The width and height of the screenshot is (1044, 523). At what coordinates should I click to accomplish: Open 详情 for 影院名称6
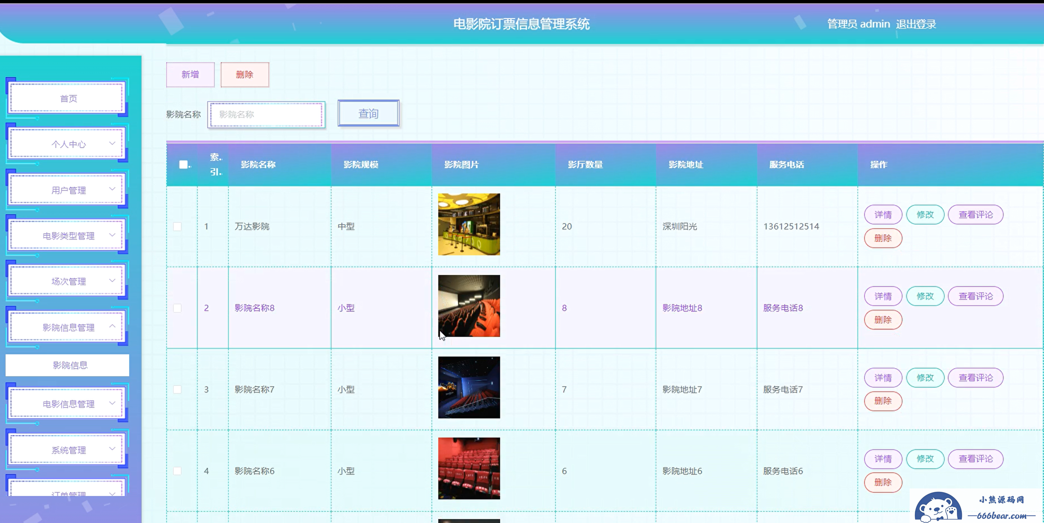(x=883, y=459)
